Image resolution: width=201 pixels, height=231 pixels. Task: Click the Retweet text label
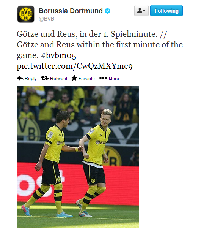tap(58, 79)
